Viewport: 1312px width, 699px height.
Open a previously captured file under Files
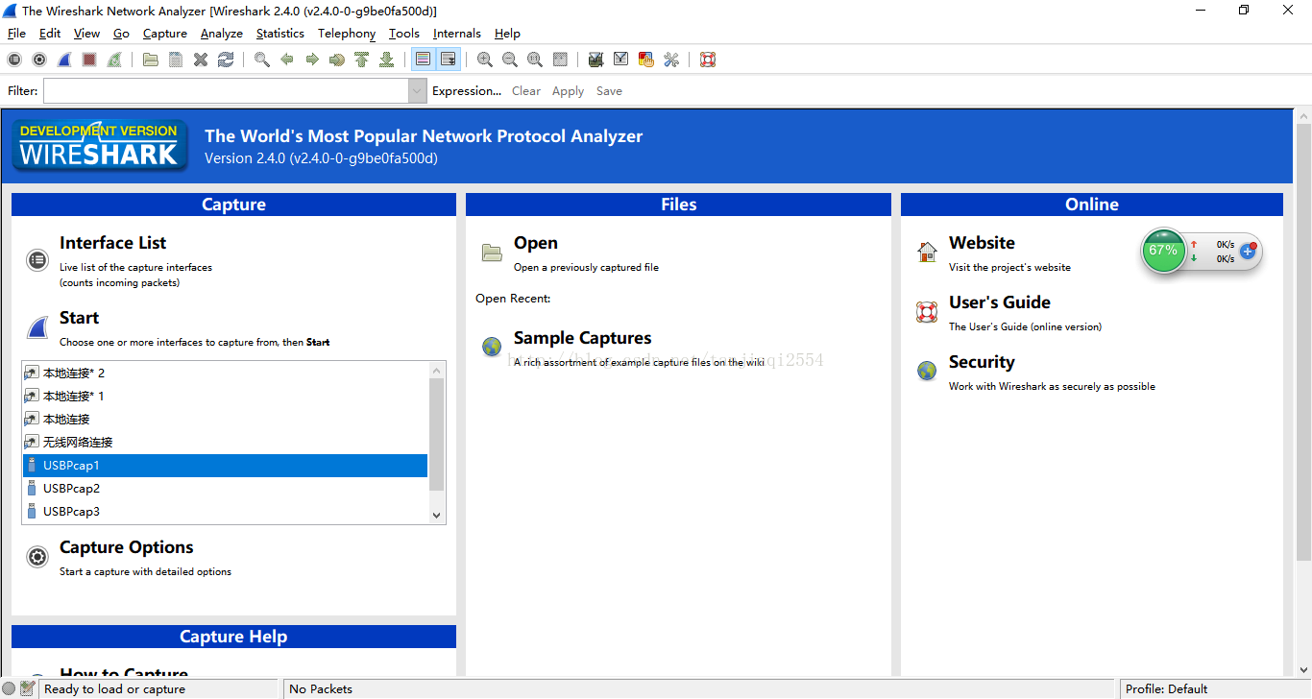coord(535,243)
